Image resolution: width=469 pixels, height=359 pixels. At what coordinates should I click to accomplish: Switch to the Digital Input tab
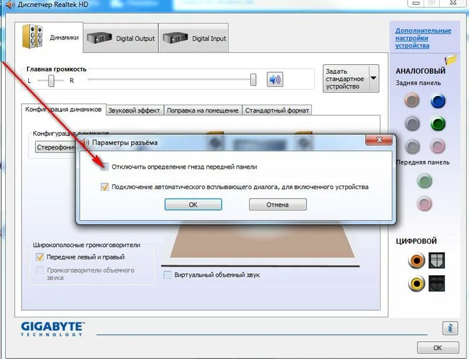pos(193,37)
